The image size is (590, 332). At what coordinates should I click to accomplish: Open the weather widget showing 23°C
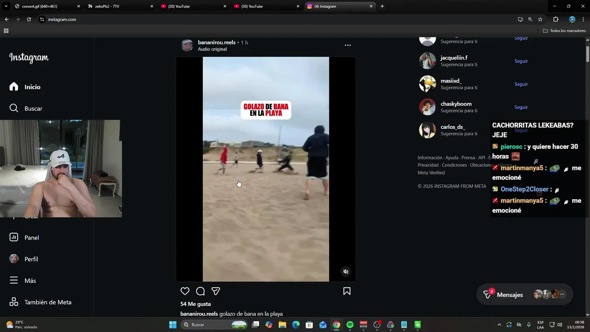(x=21, y=325)
